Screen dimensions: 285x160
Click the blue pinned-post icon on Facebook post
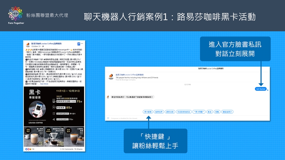(79, 44)
